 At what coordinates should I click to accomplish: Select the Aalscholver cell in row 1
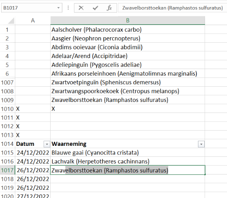pyautogui.click(x=127, y=30)
